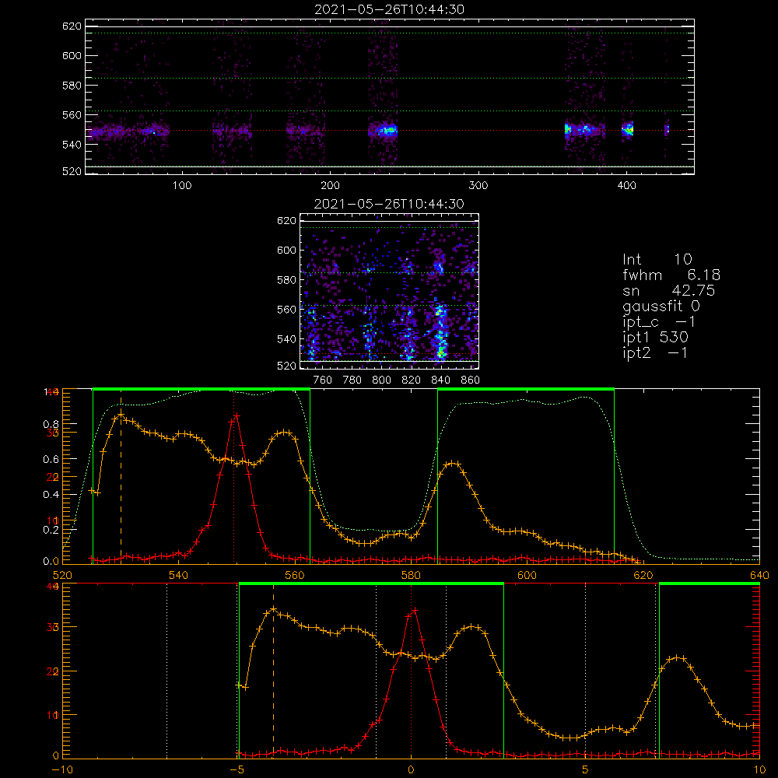The width and height of the screenshot is (778, 778).
Task: Click the x-axis label 580 in third plot
Action: (x=411, y=576)
